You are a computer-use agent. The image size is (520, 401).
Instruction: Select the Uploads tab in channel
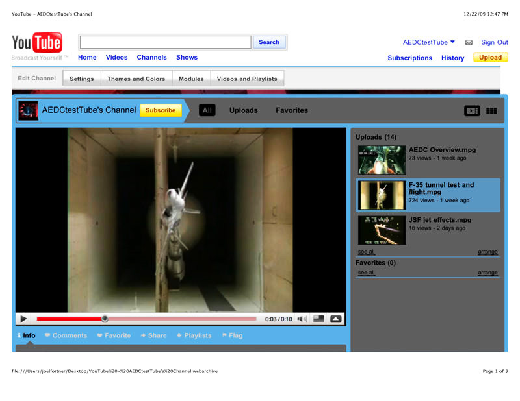[x=243, y=110]
